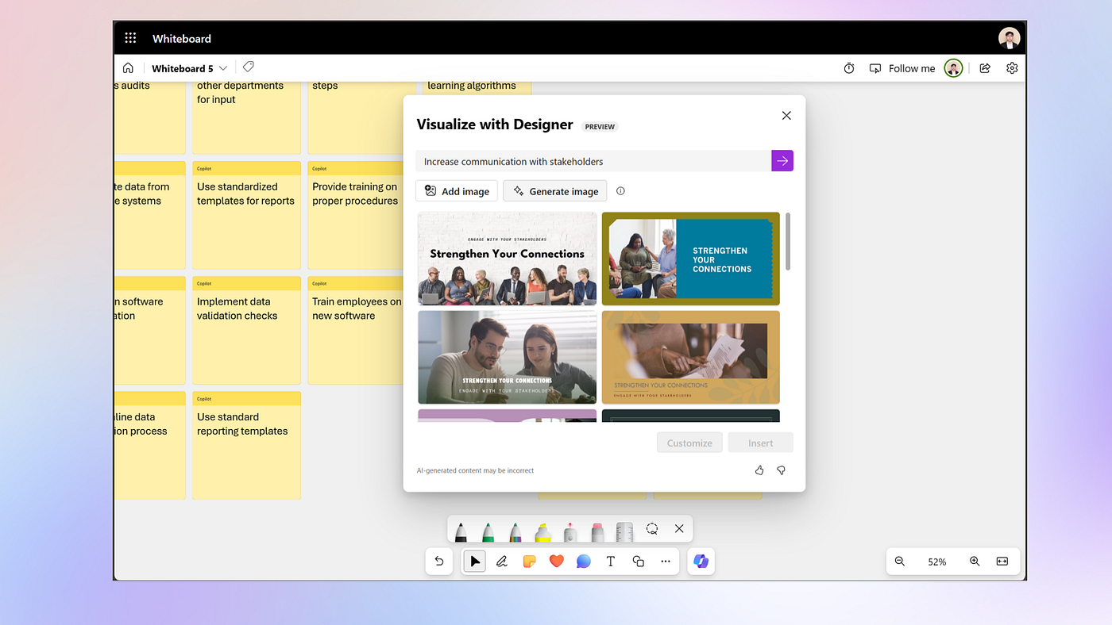Open the settings gear icon

[1012, 68]
